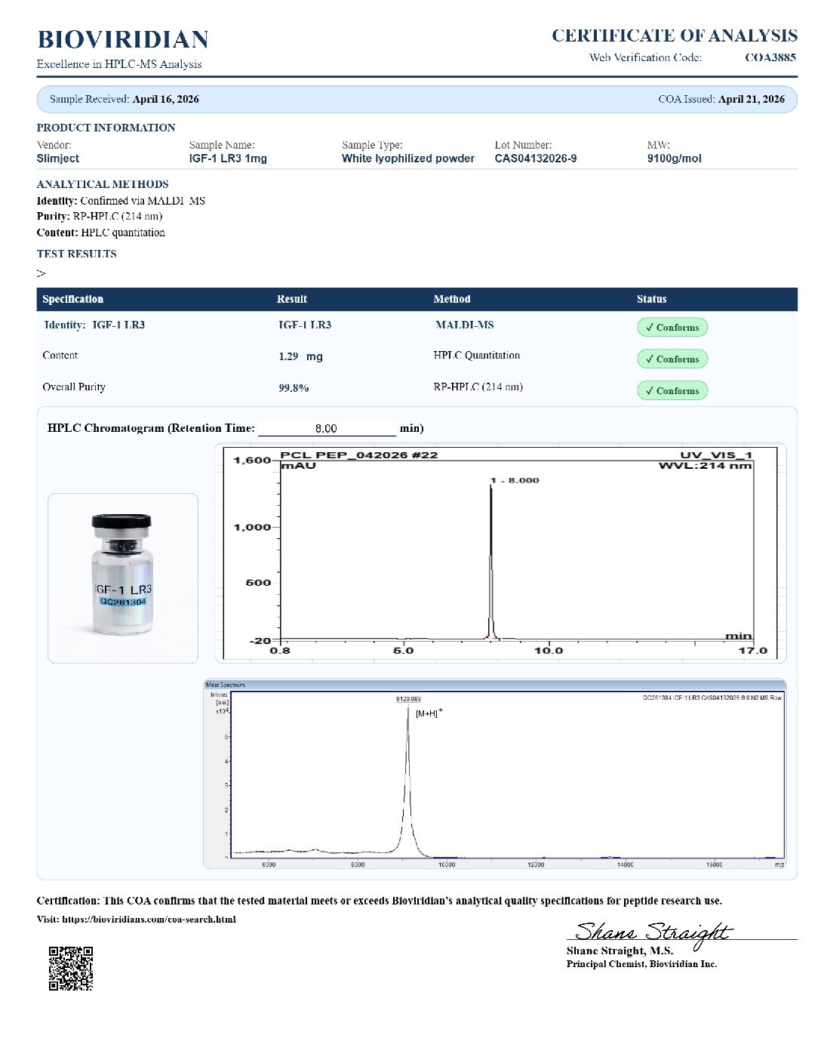Click the BIOVIRIDIAN logo heading

123,39
